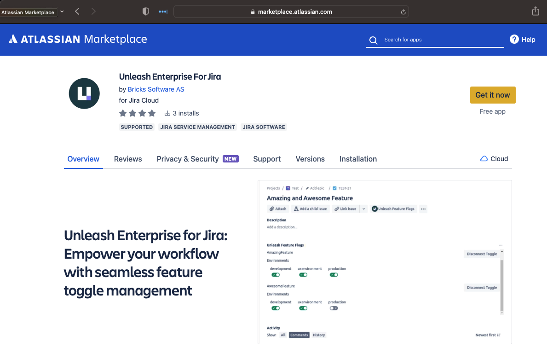Disable the production toggle for AmazingFeature
This screenshot has width=547, height=359.
click(x=334, y=275)
